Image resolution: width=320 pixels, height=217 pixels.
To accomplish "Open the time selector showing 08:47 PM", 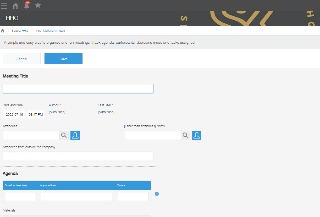I will point(36,114).
